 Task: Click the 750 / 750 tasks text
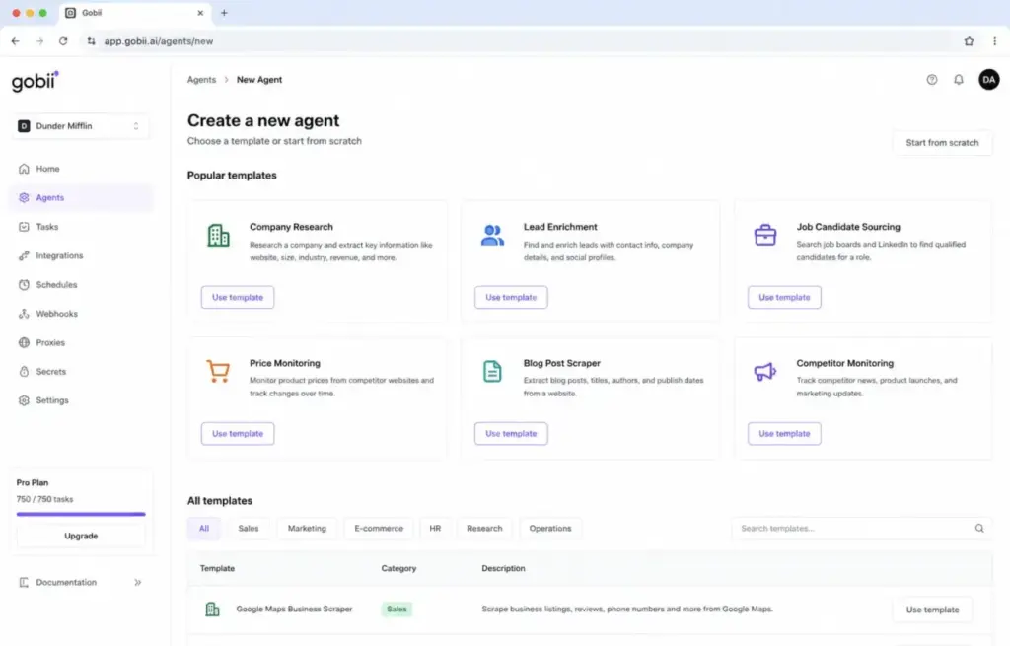click(x=45, y=499)
